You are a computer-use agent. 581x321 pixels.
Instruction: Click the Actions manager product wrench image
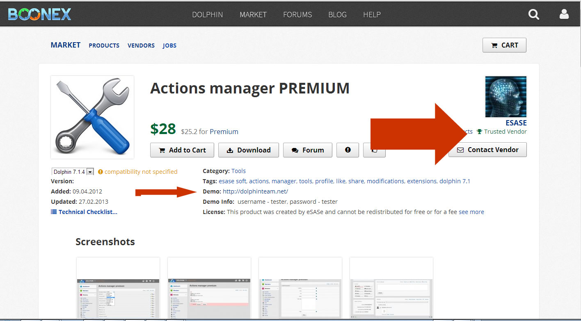pos(92,117)
